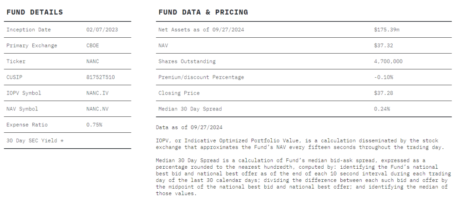
Task: Click the -0.10% premium/discount value
Action: coord(383,77)
